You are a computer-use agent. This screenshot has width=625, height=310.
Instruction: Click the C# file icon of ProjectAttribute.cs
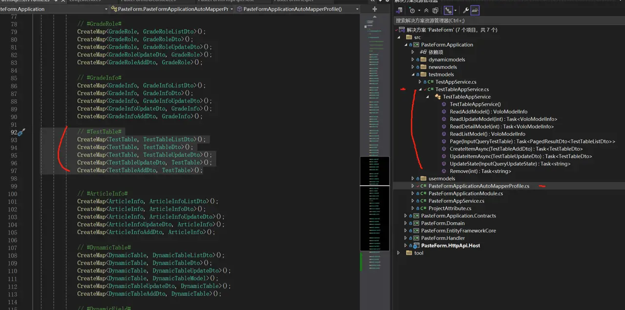click(x=423, y=209)
